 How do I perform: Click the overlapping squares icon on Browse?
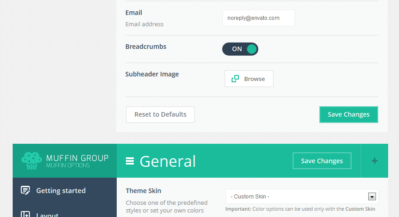235,79
